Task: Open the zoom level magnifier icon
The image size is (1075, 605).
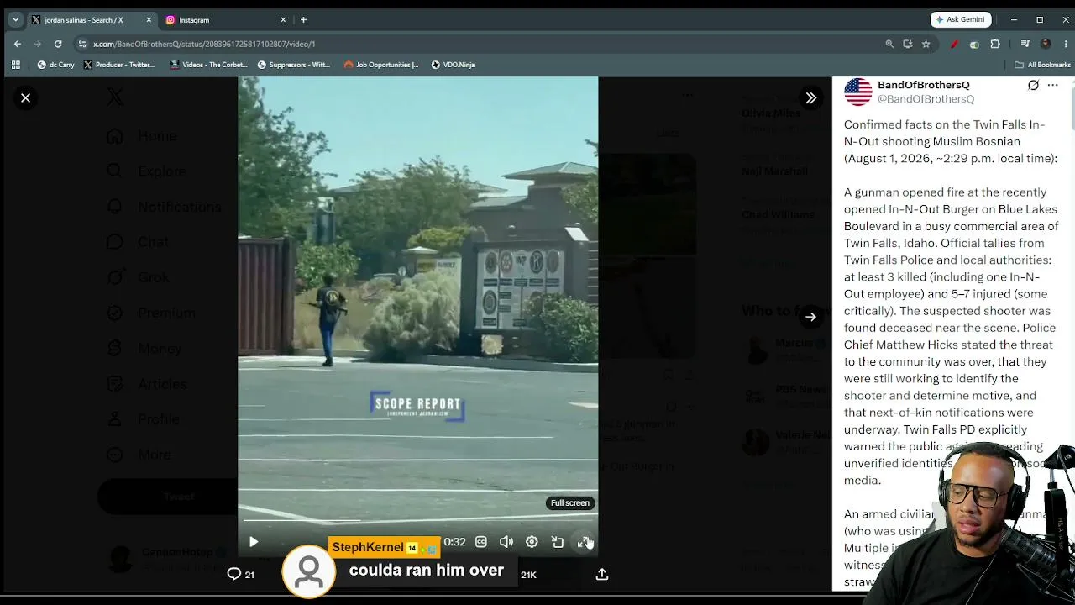Action: (889, 44)
